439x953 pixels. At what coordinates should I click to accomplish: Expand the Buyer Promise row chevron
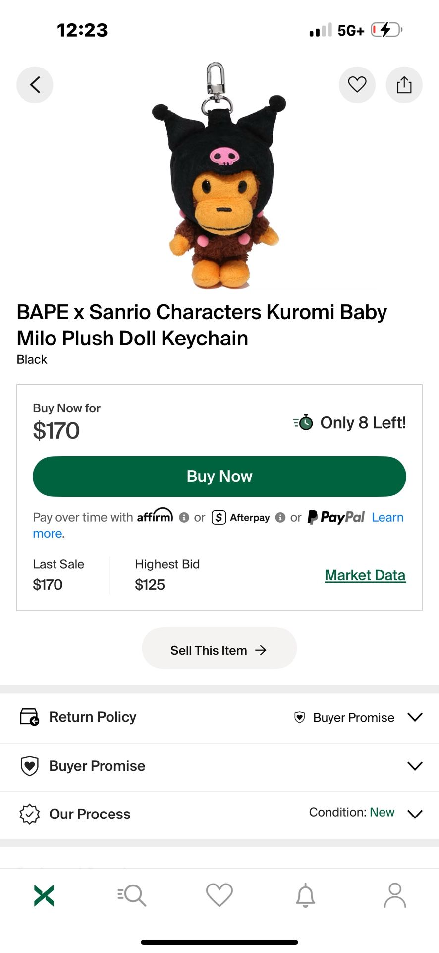click(x=415, y=766)
